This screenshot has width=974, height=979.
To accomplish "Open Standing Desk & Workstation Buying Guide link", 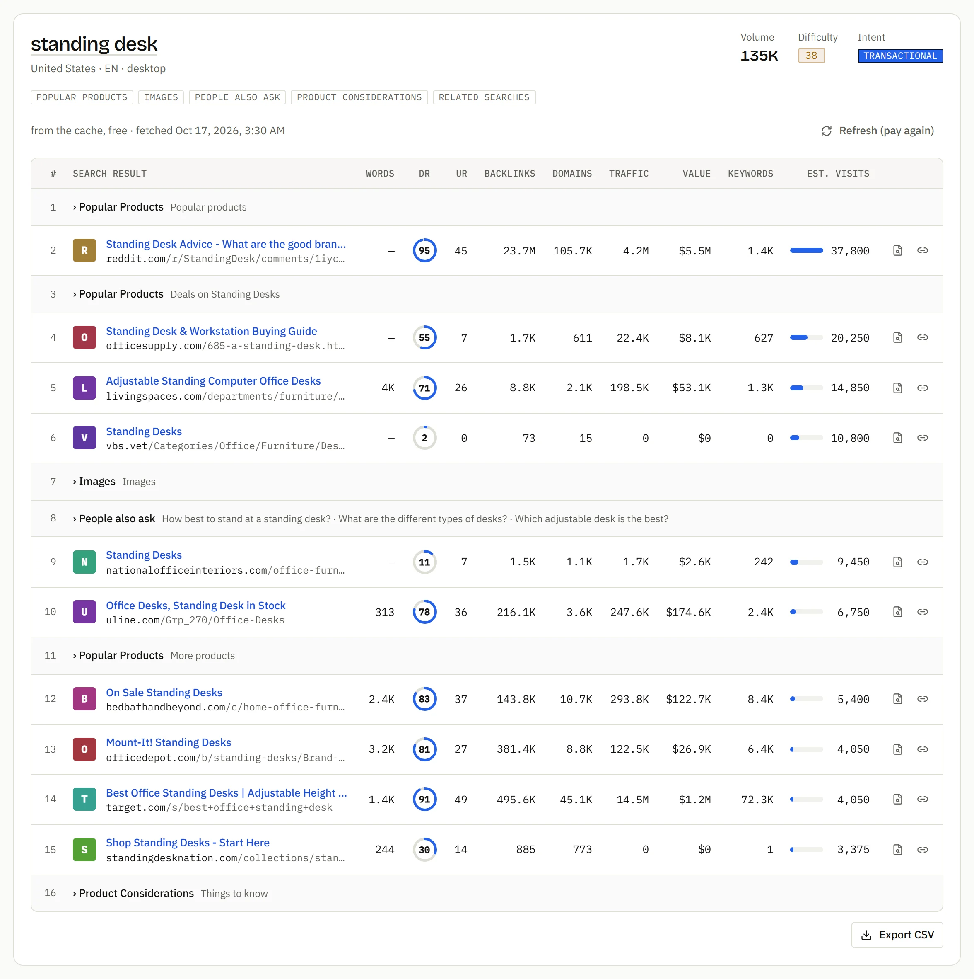I will (212, 331).
